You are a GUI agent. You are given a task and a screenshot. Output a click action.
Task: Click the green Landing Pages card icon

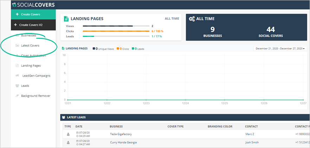(x=66, y=19)
